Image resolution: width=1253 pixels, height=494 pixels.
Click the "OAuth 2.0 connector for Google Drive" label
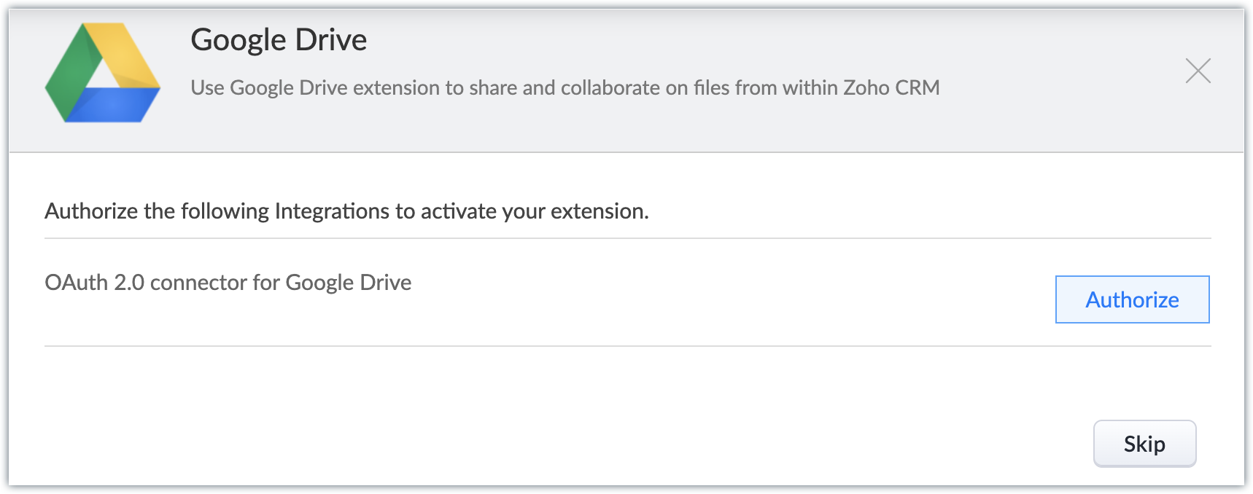coord(228,283)
